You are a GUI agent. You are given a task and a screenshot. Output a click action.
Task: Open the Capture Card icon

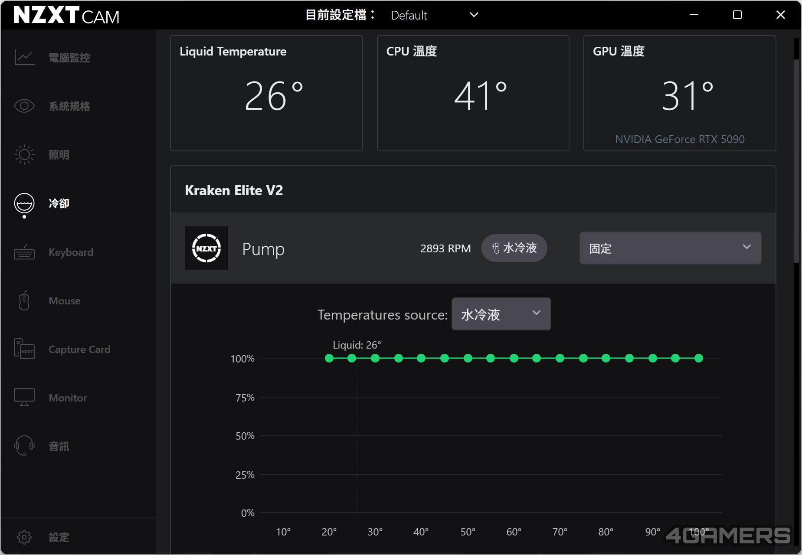[x=24, y=349]
